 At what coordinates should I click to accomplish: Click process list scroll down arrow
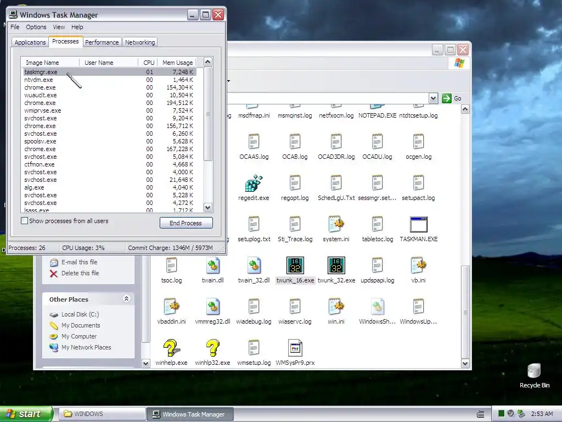point(208,207)
